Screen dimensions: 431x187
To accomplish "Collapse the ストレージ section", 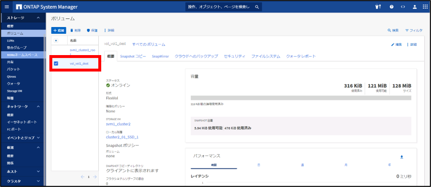I will click(x=38, y=18).
